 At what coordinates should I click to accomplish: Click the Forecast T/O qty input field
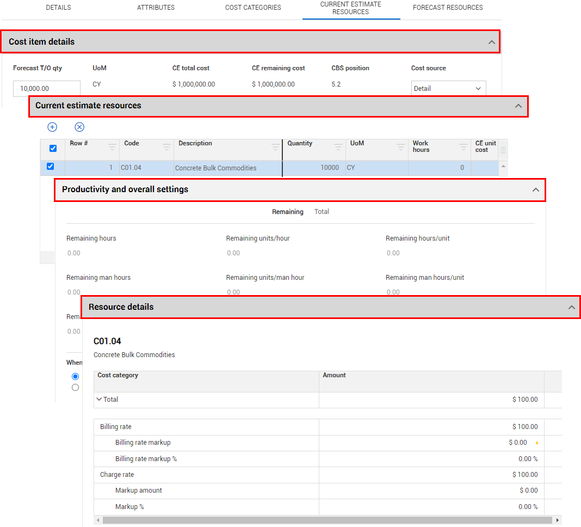(47, 88)
